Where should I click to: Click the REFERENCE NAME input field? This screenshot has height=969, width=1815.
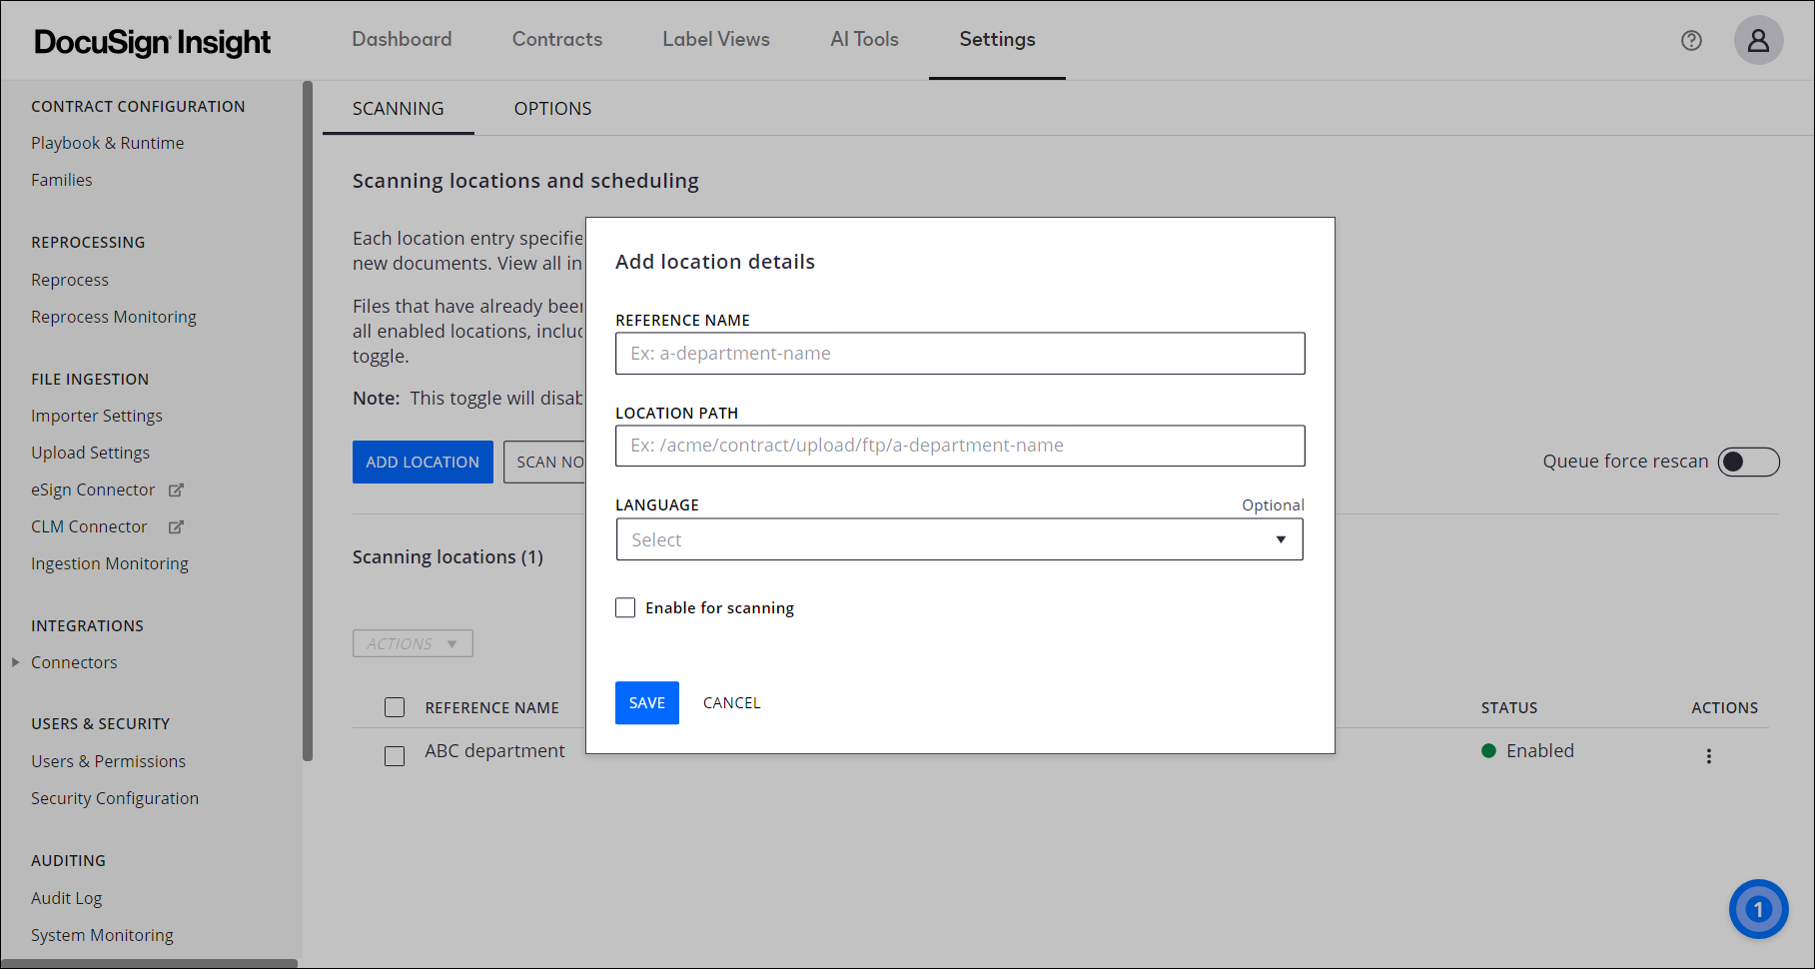tap(959, 353)
